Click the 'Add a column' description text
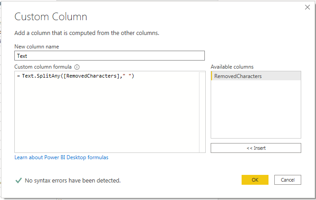 87,33
